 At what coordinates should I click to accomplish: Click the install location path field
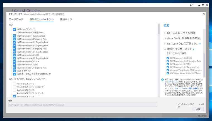83,105
